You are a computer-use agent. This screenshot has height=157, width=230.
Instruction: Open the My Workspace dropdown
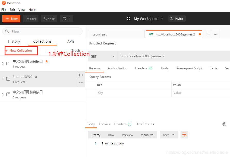point(146,19)
